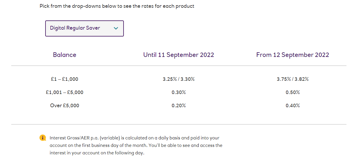This screenshot has width=360, height=165.
Task: Click the 0.20% rate value
Action: coord(179,105)
